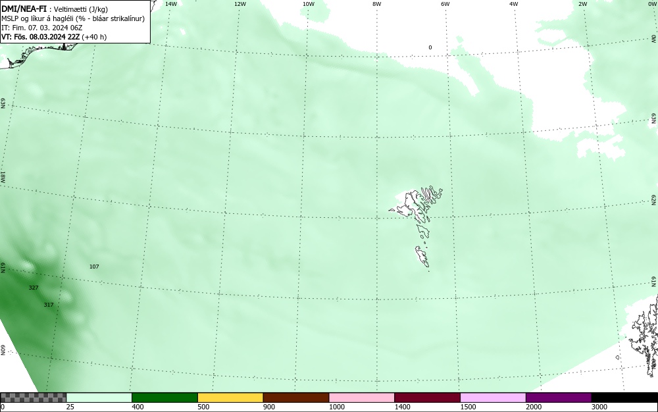
Task: Select the black legend swatch above 3000
Action: [624, 398]
